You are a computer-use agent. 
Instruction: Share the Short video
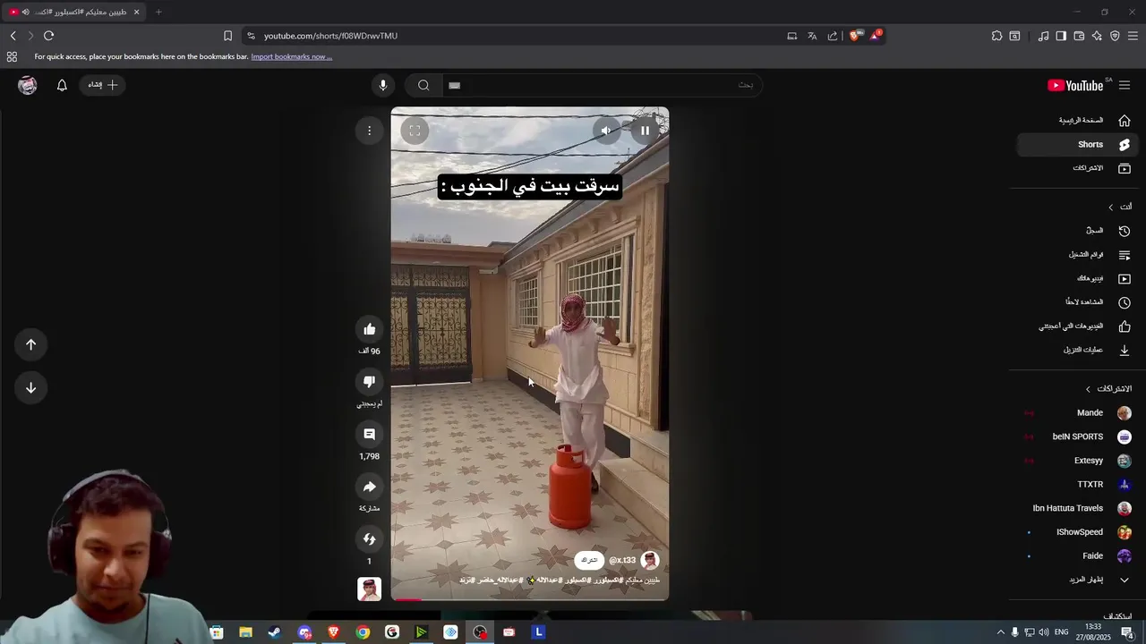(x=369, y=487)
